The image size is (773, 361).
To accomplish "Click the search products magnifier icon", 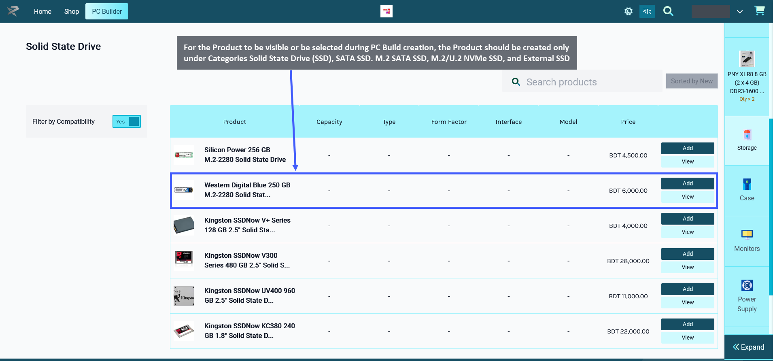I will pyautogui.click(x=516, y=82).
